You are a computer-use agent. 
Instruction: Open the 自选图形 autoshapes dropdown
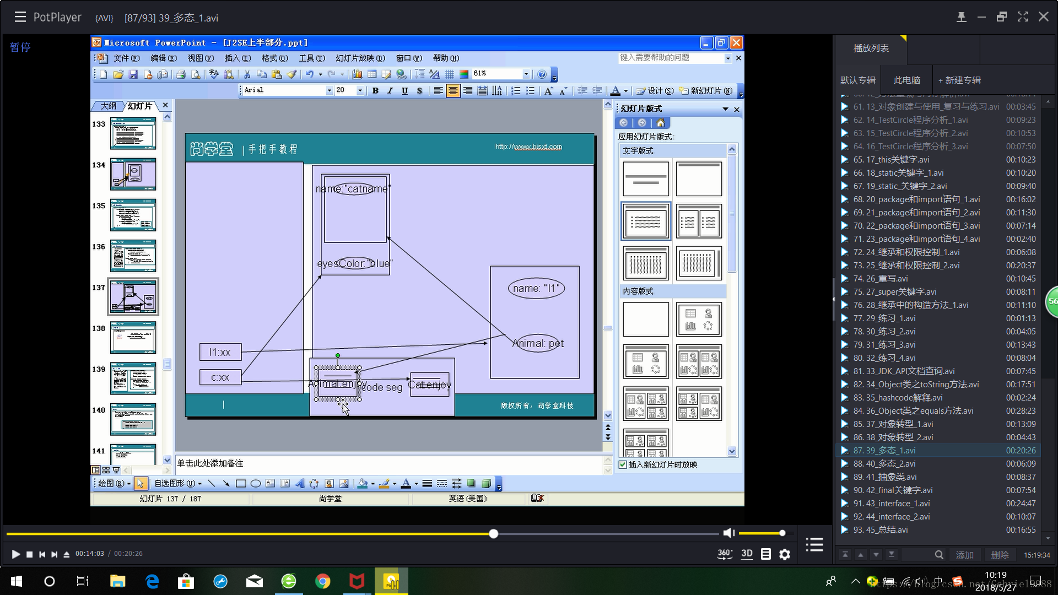(x=178, y=484)
